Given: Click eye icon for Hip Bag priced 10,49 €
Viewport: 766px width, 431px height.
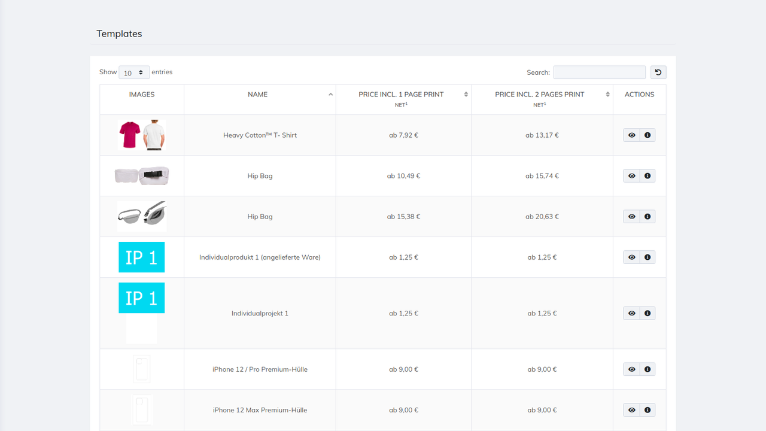Looking at the screenshot, I should pyautogui.click(x=631, y=176).
